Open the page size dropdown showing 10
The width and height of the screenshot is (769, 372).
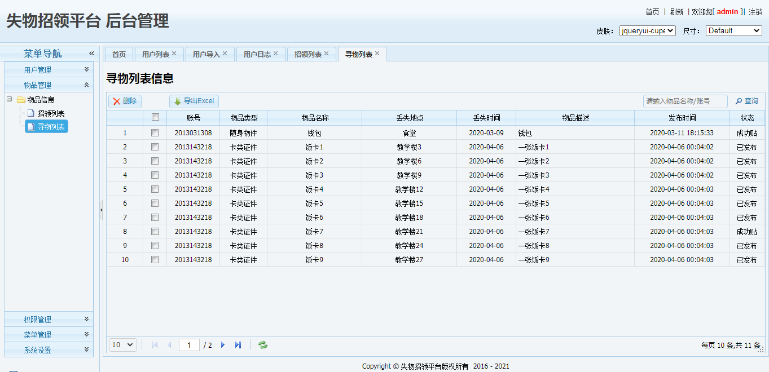(122, 345)
